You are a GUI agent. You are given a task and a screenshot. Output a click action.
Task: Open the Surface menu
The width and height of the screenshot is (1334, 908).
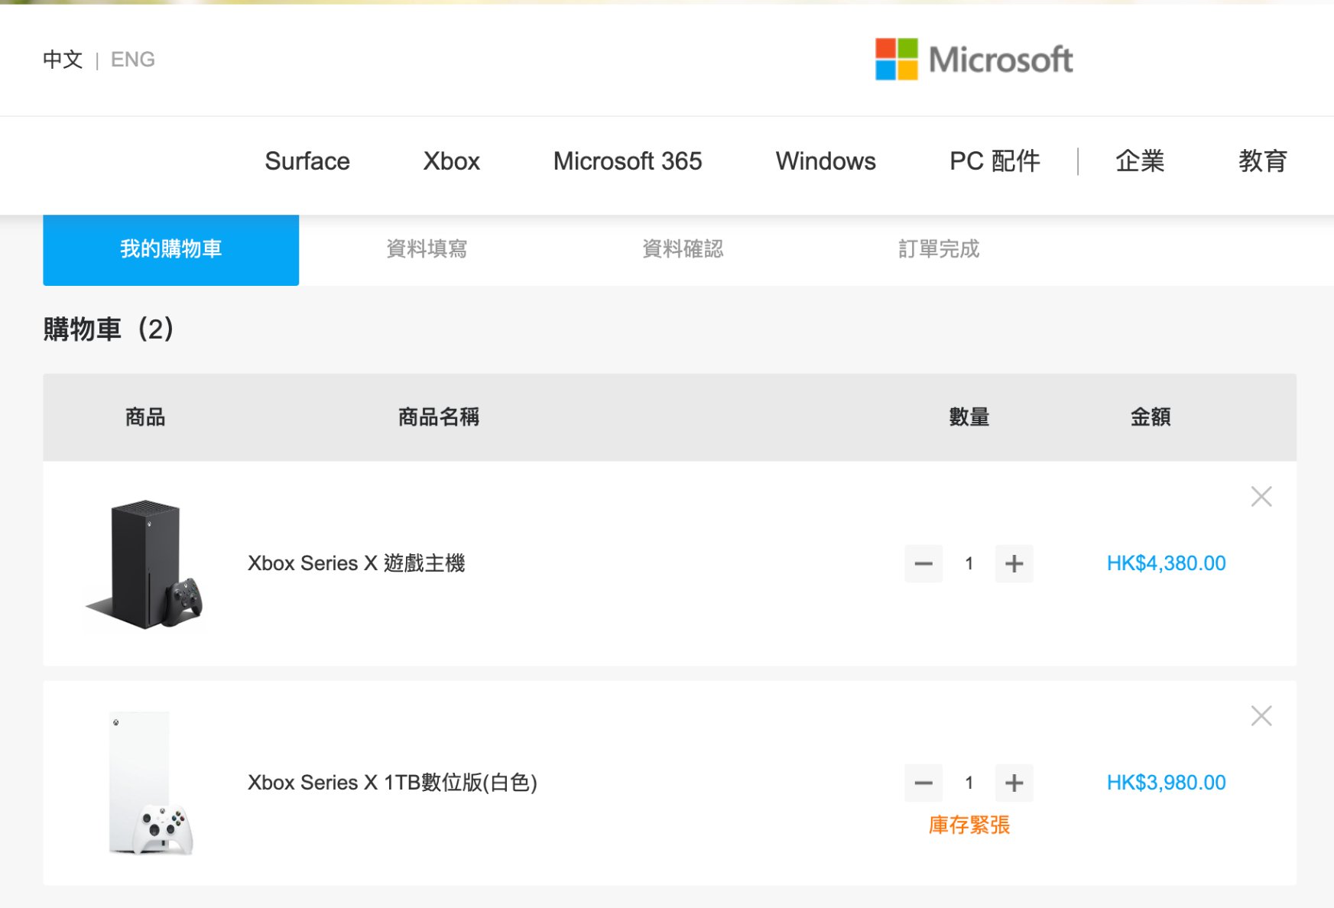coord(307,161)
